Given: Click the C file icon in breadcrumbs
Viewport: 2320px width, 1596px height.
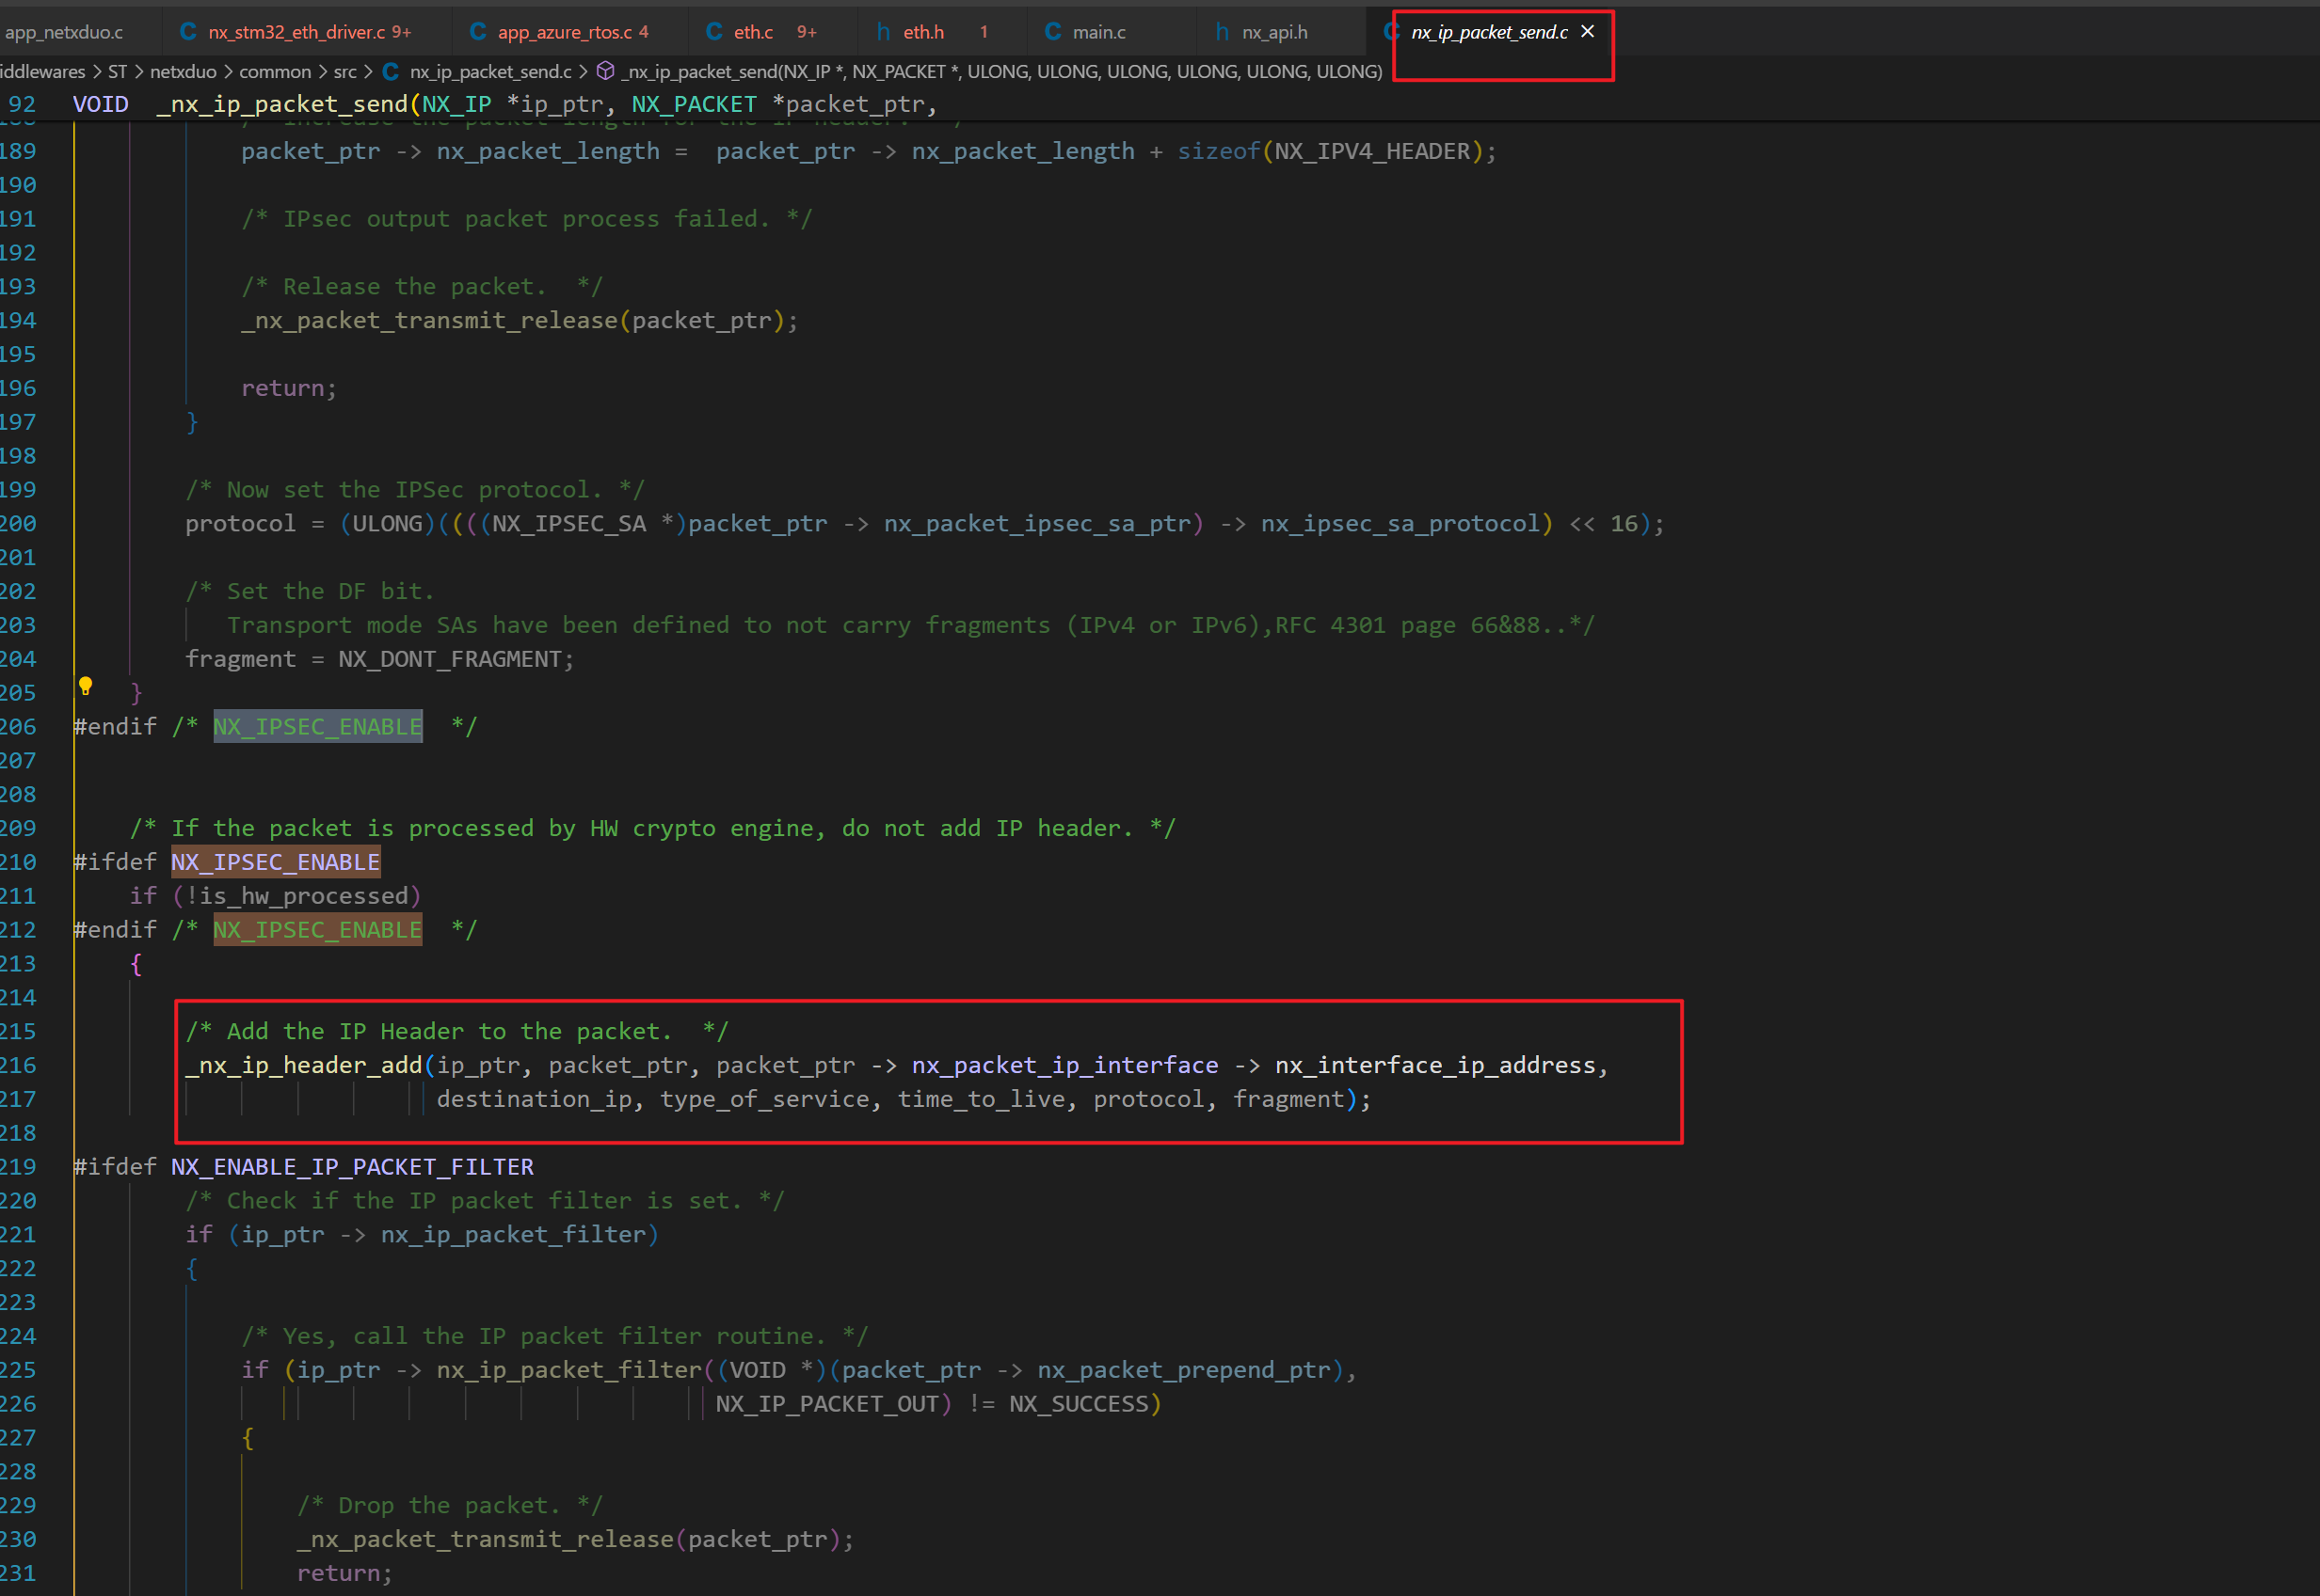Looking at the screenshot, I should [x=392, y=71].
